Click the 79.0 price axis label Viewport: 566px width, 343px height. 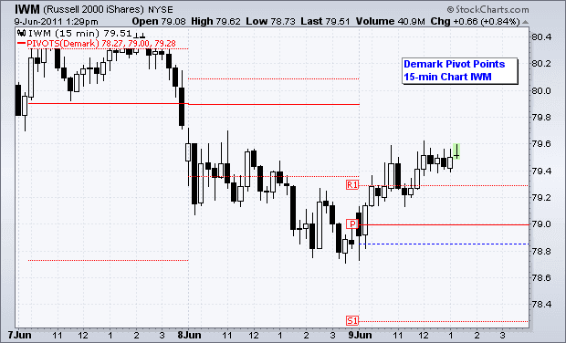click(x=542, y=224)
